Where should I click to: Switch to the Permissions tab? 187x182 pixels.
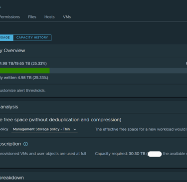point(10,17)
